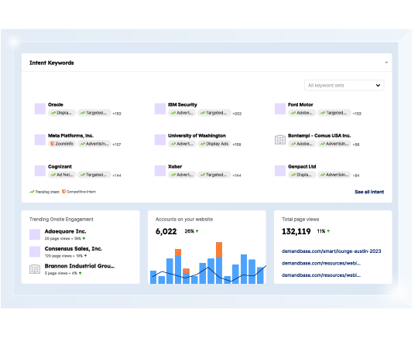Open the Consensus Sales, Inc. account
This screenshot has height=348, width=418.
pos(74,249)
